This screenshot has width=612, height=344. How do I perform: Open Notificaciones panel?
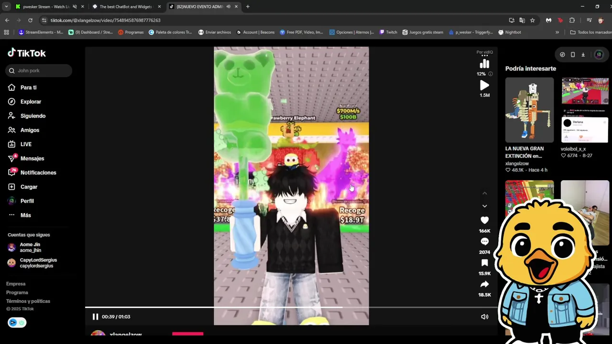click(38, 172)
